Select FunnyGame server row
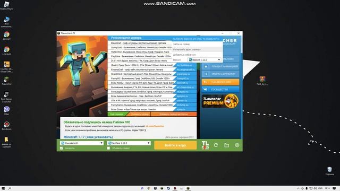 tap(152, 105)
